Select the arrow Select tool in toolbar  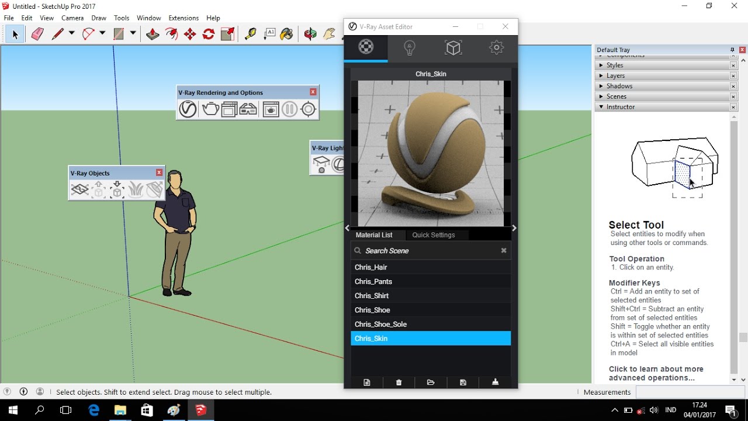[x=15, y=34]
